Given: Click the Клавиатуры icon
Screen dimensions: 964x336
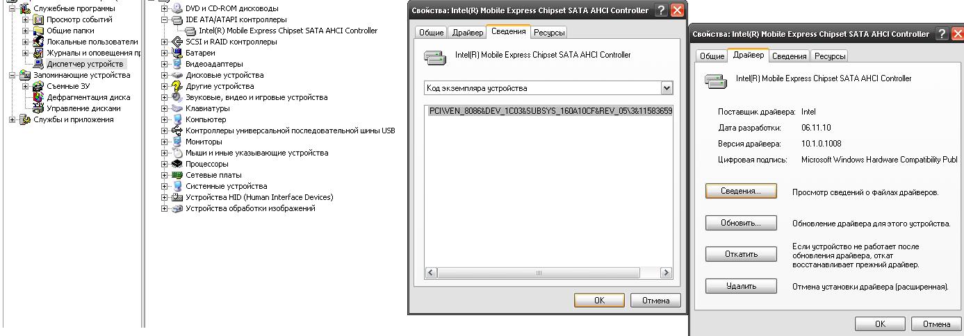Looking at the screenshot, I should pyautogui.click(x=177, y=108).
